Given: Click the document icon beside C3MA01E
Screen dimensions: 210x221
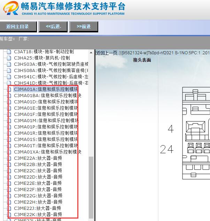Looking at the screenshot, I should click(9, 108).
